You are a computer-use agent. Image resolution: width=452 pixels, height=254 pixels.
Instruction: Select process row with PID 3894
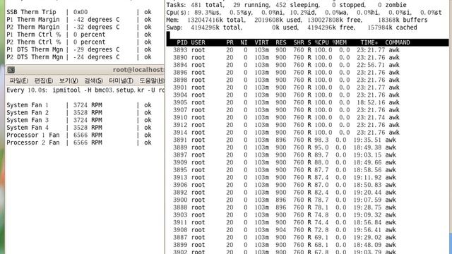tap(286, 65)
